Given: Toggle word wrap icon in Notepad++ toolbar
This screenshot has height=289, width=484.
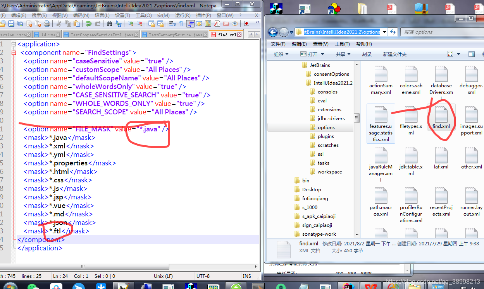Looking at the screenshot, I should click(172, 24).
